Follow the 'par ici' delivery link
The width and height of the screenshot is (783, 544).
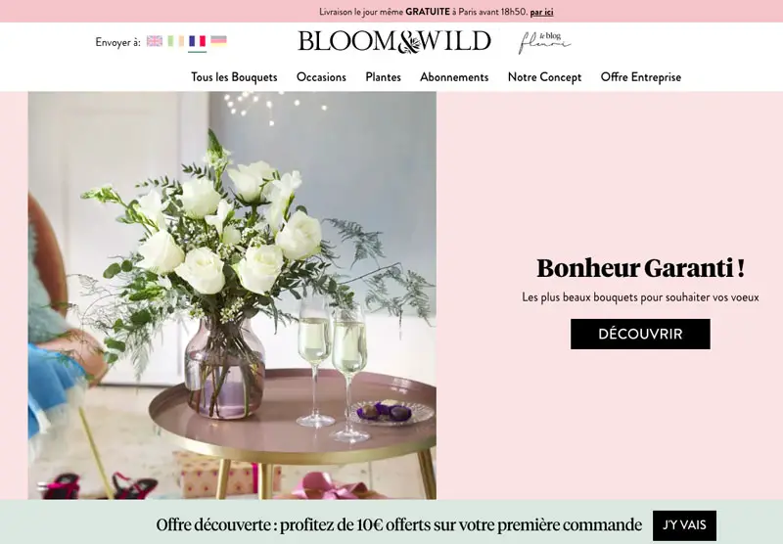[542, 12]
